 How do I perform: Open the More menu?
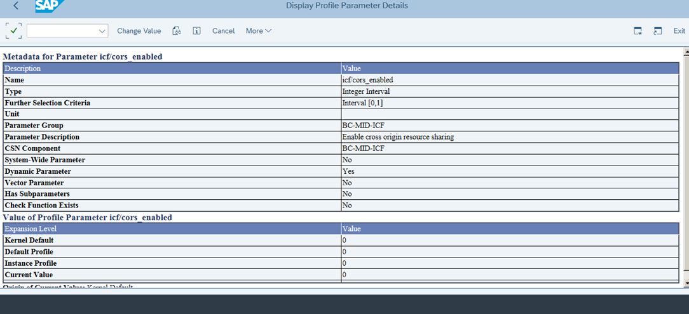[258, 30]
